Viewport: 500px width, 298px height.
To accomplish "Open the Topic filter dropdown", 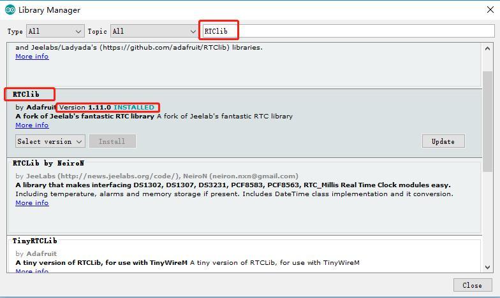I will pyautogui.click(x=154, y=31).
